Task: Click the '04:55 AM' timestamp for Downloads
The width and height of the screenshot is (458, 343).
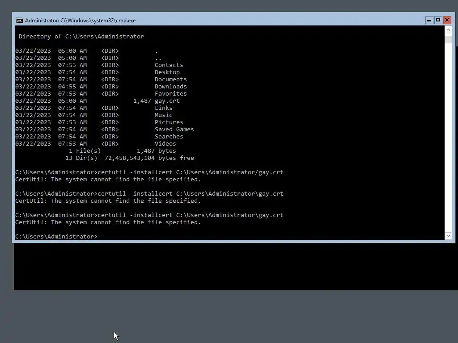Action: click(x=72, y=86)
